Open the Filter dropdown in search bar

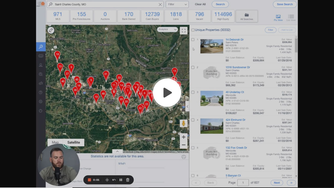click(x=177, y=4)
